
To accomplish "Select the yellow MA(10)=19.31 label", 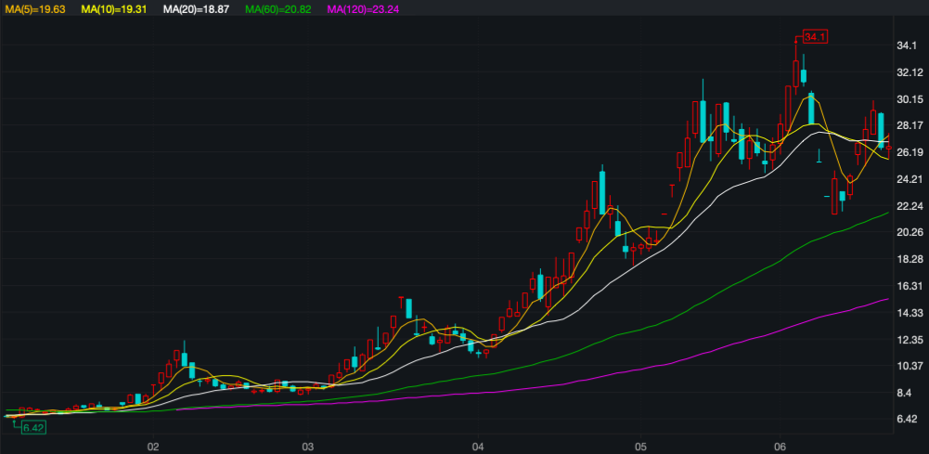I will pos(113,8).
